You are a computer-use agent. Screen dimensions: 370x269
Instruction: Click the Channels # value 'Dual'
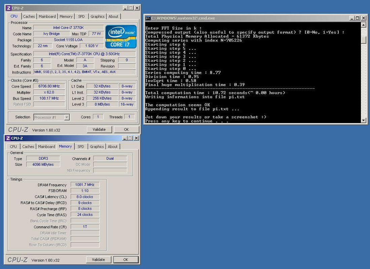tap(110, 158)
